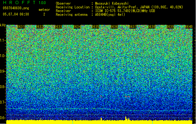Click the Observer label

click(63, 3)
